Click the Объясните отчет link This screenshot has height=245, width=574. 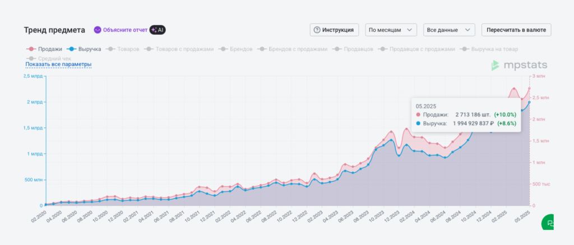124,30
